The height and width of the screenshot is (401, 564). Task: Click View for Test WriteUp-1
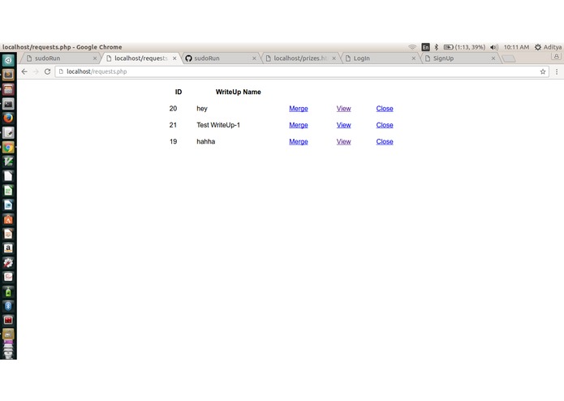[x=343, y=125]
